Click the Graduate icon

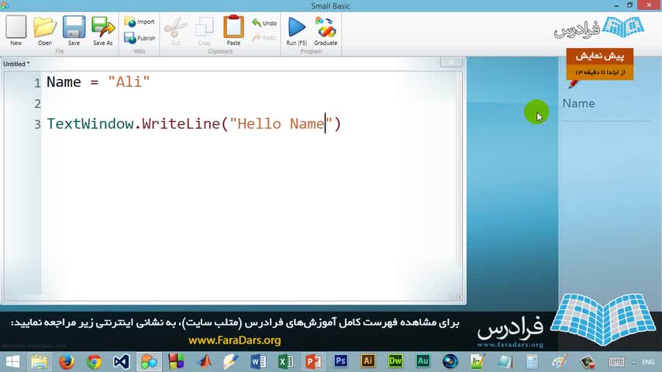pyautogui.click(x=326, y=30)
